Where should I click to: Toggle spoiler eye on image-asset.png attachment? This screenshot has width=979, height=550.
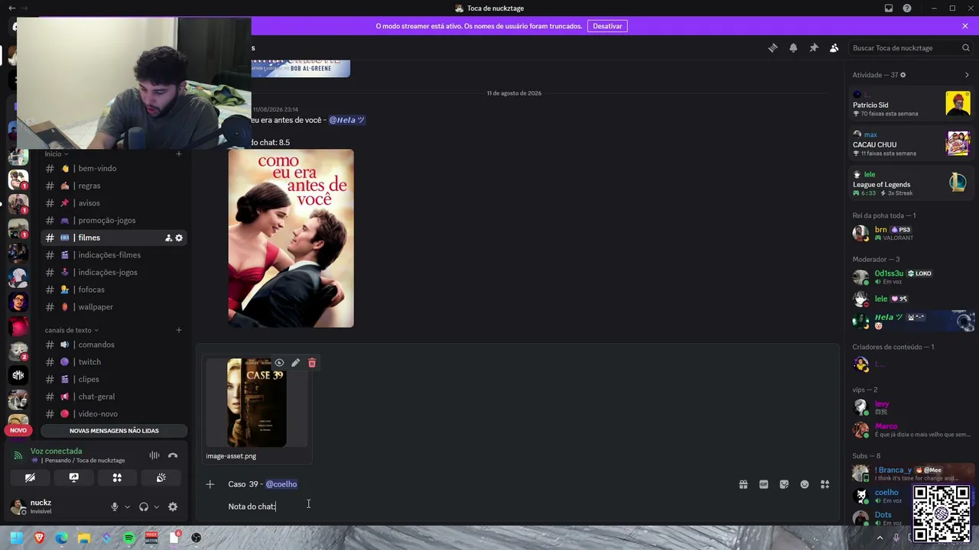click(279, 363)
